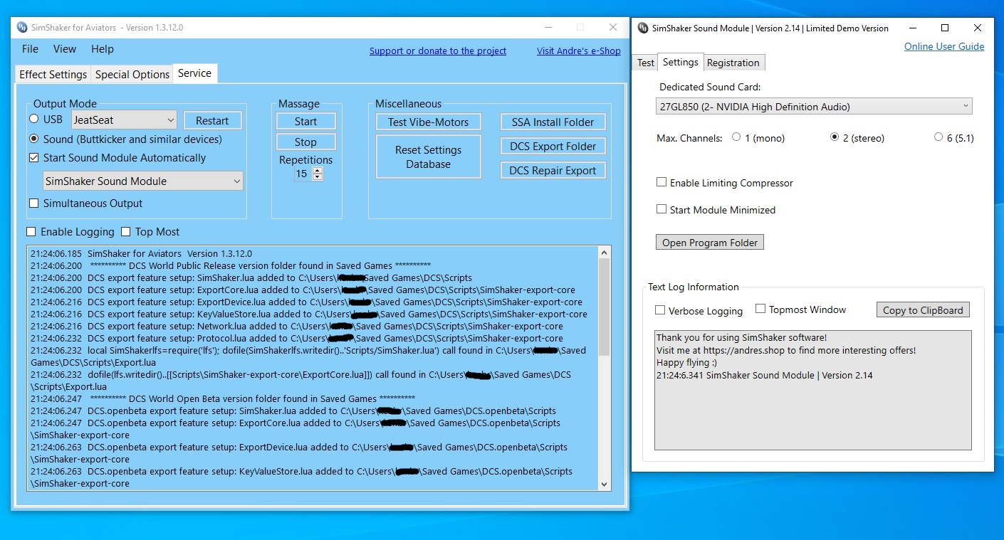Click Open Program Folder button
This screenshot has height=540, width=1004.
(710, 243)
